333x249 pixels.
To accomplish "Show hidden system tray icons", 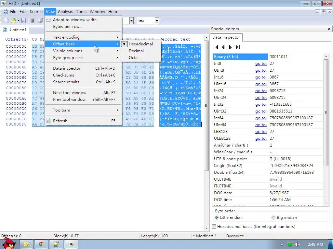I will pyautogui.click(x=282, y=244).
